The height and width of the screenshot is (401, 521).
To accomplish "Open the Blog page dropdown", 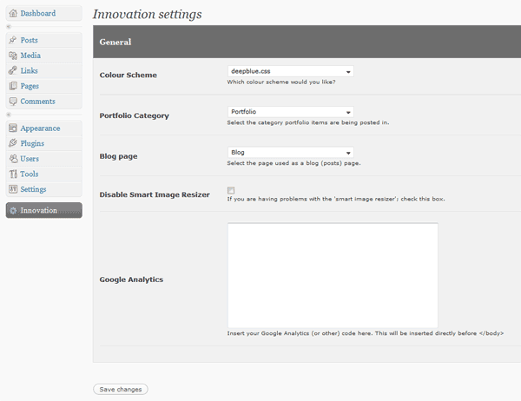I will point(291,153).
